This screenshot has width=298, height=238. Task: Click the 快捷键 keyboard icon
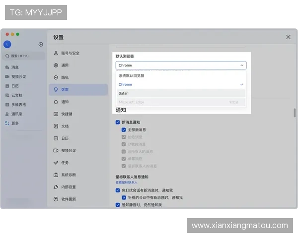click(56, 114)
